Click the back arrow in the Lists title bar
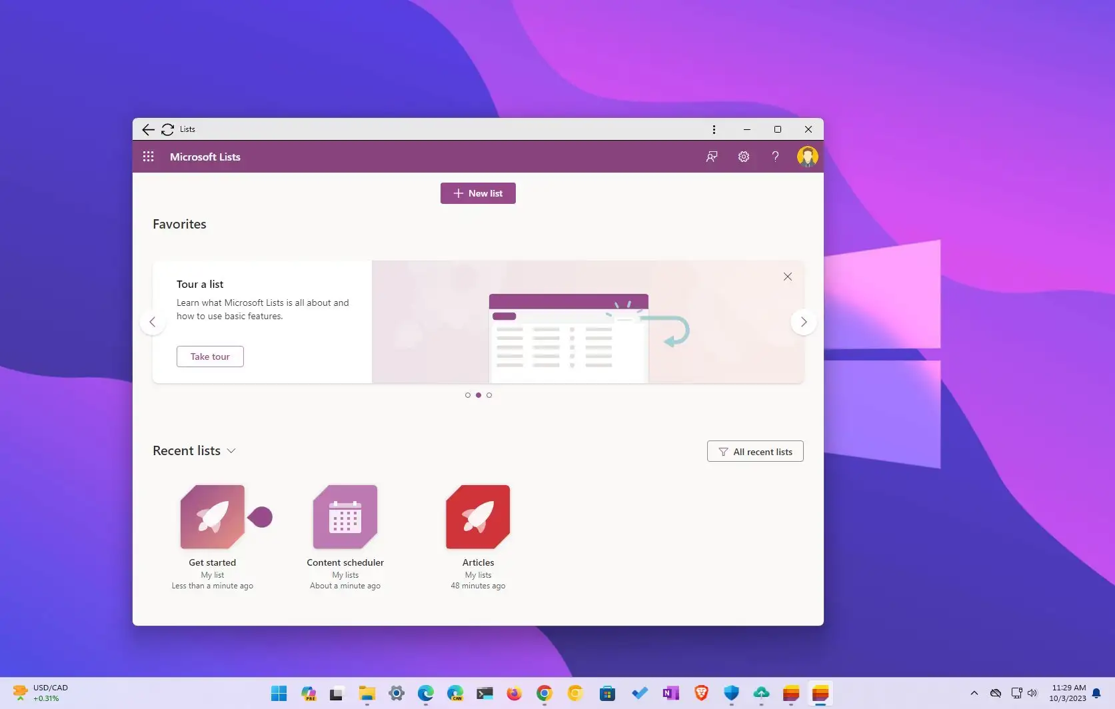 point(148,129)
